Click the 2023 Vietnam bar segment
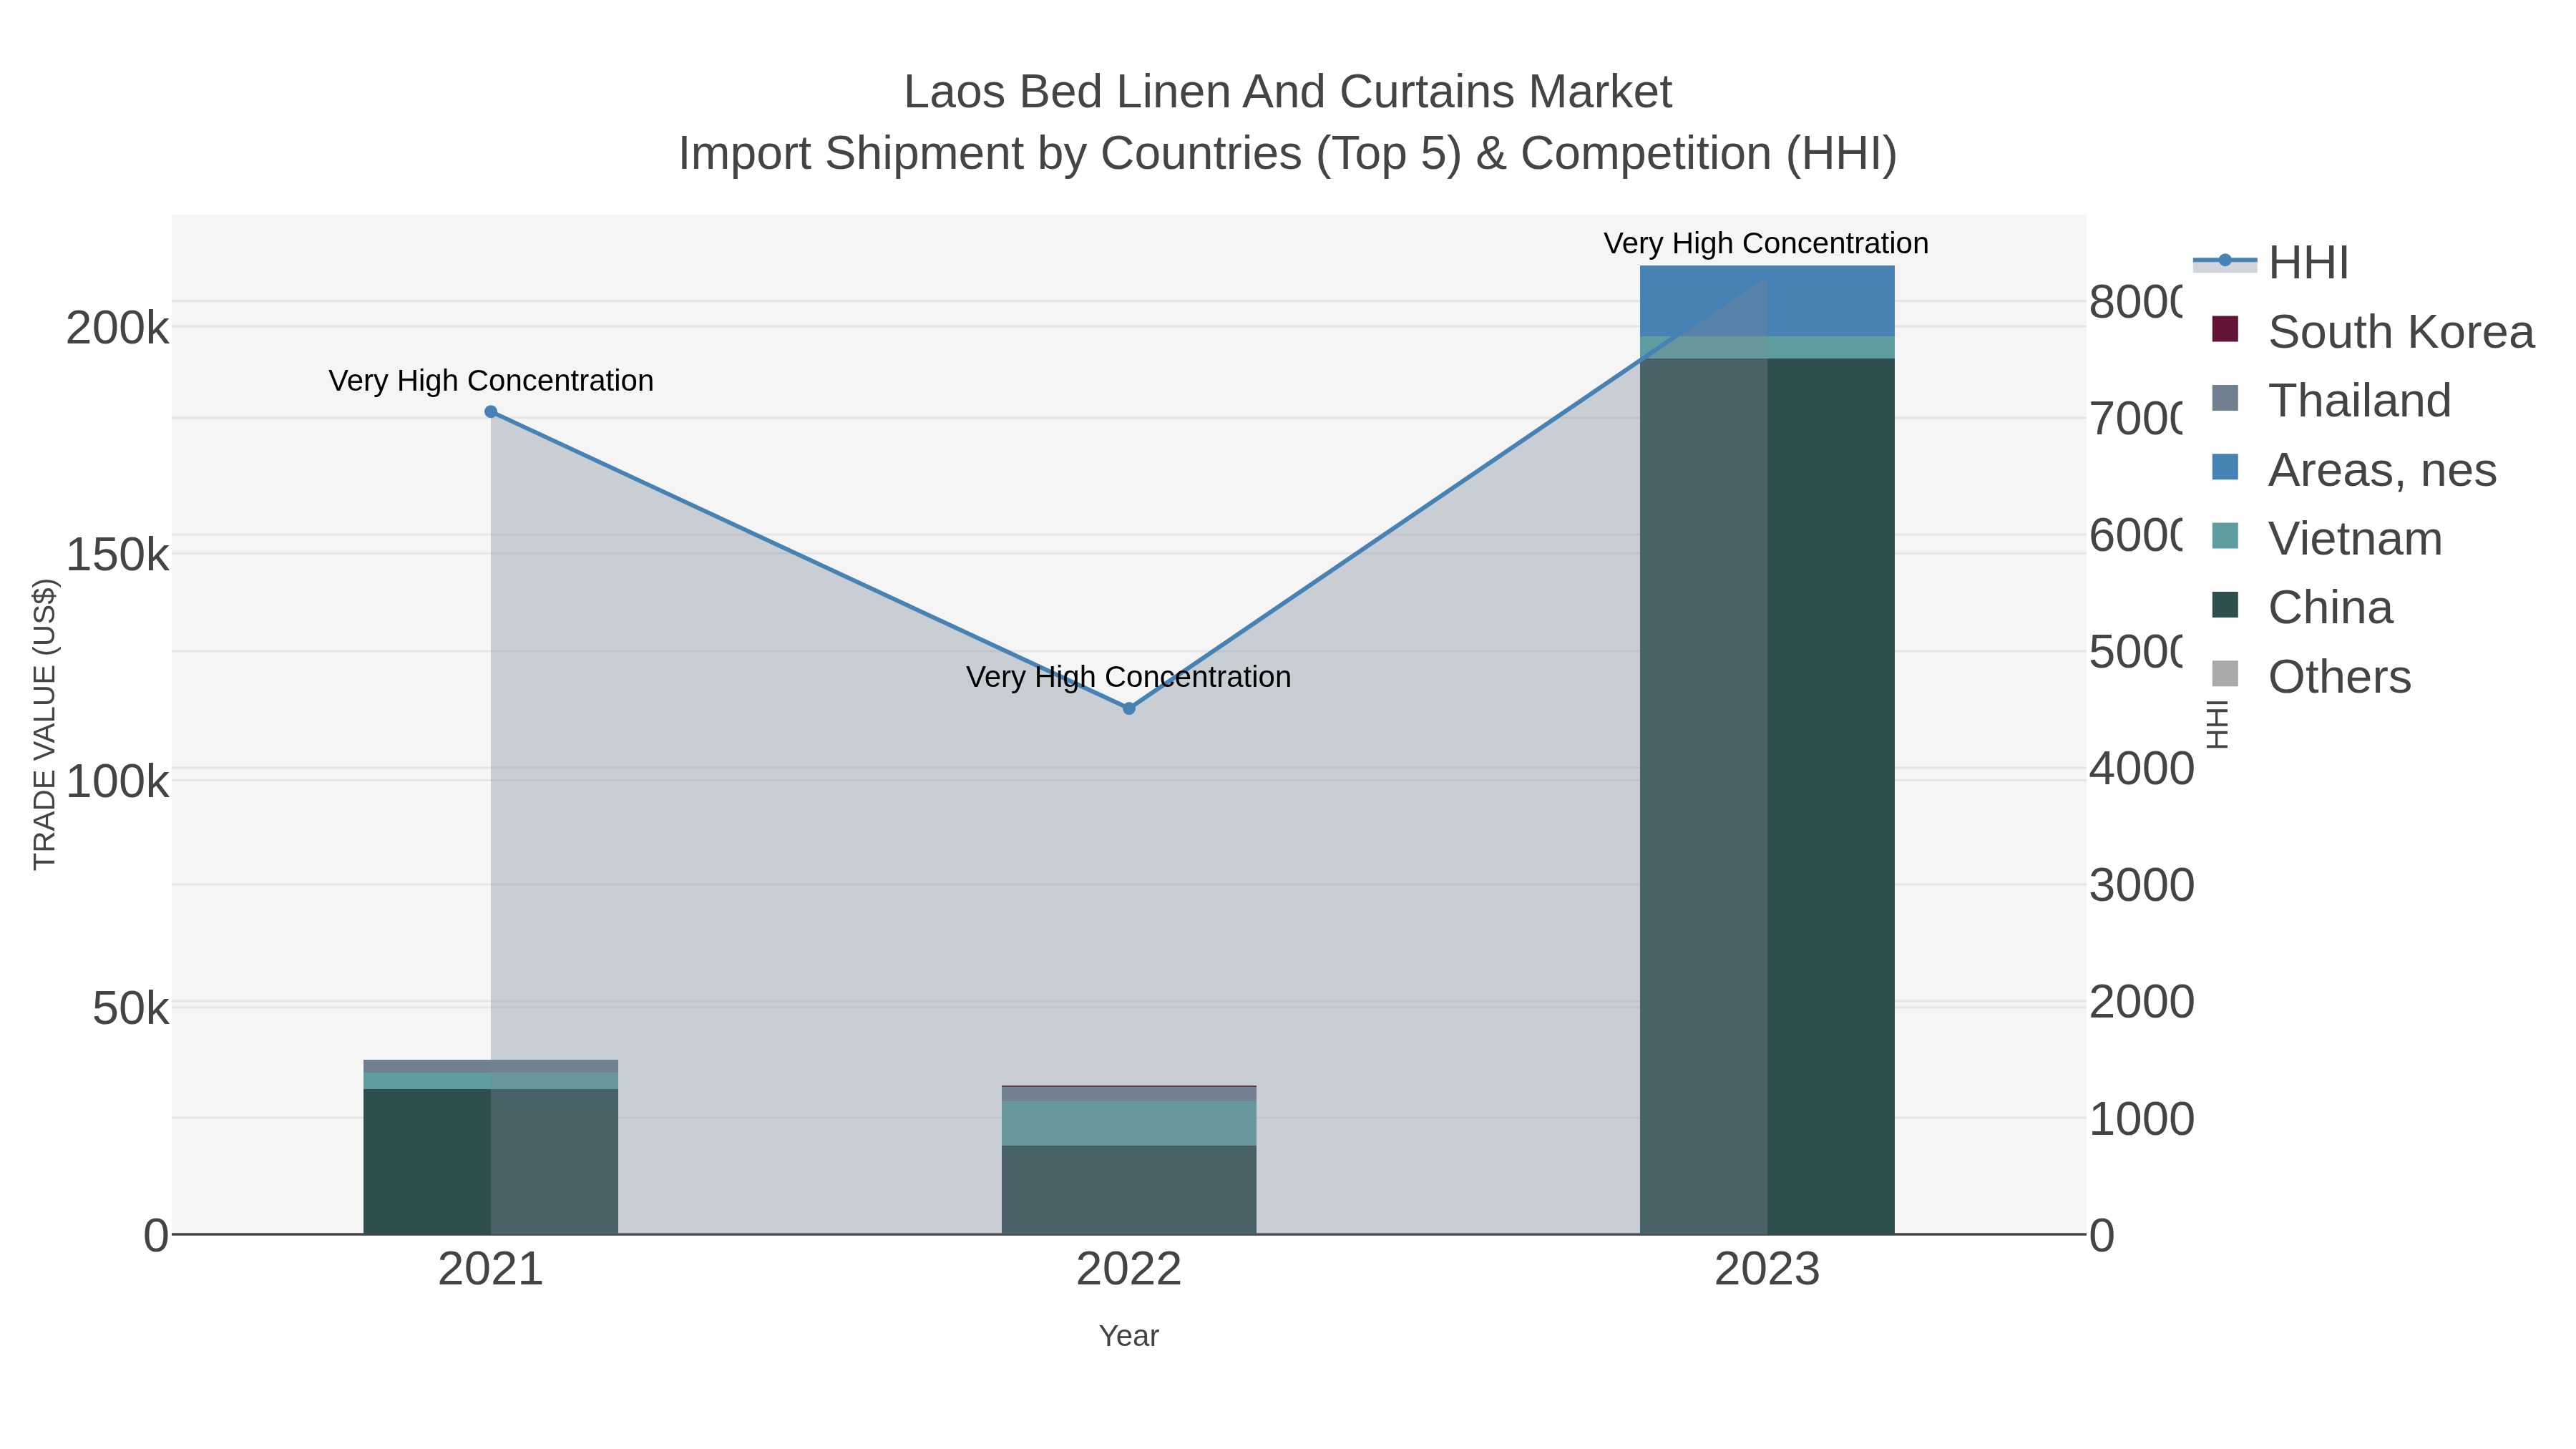2576x1449 pixels. [x=1767, y=348]
